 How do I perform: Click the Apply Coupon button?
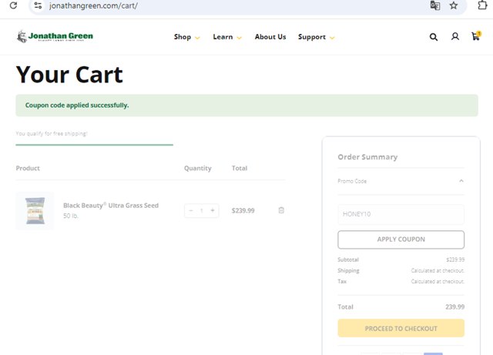[x=401, y=239]
